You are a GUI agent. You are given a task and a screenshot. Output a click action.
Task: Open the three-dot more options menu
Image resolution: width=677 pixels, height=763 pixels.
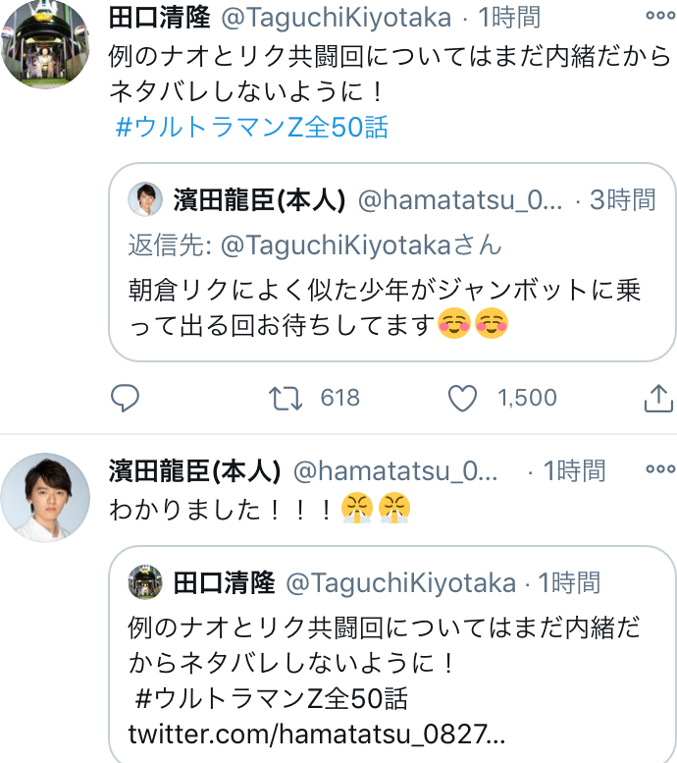[x=659, y=17]
